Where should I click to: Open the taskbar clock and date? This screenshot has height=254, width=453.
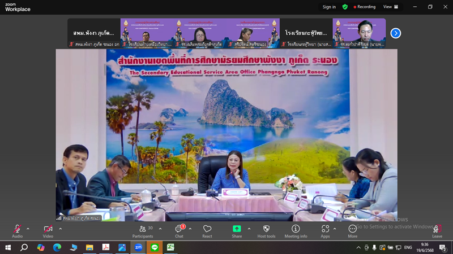pos(425,247)
